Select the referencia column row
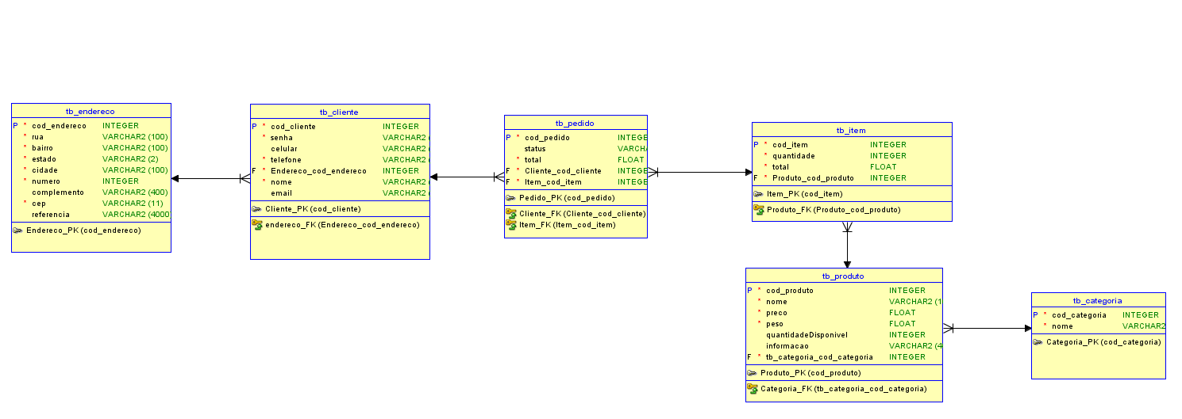This screenshot has width=1182, height=419. [x=91, y=214]
